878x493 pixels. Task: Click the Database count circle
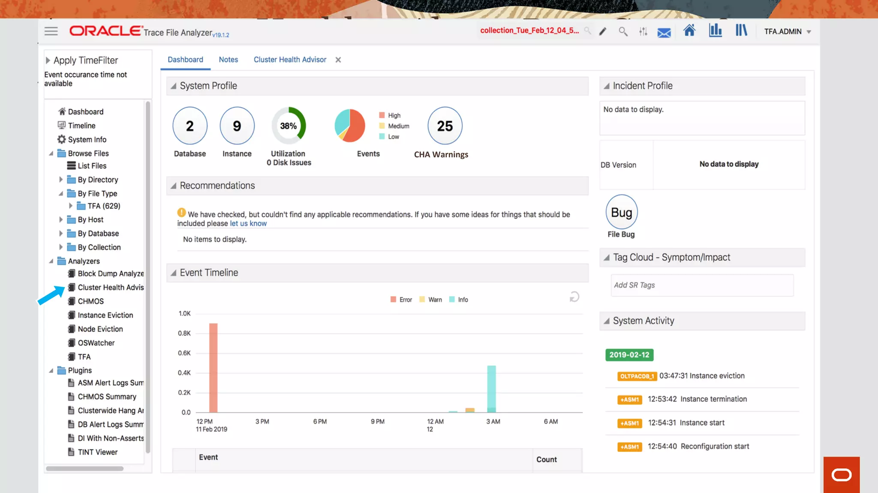tap(190, 126)
